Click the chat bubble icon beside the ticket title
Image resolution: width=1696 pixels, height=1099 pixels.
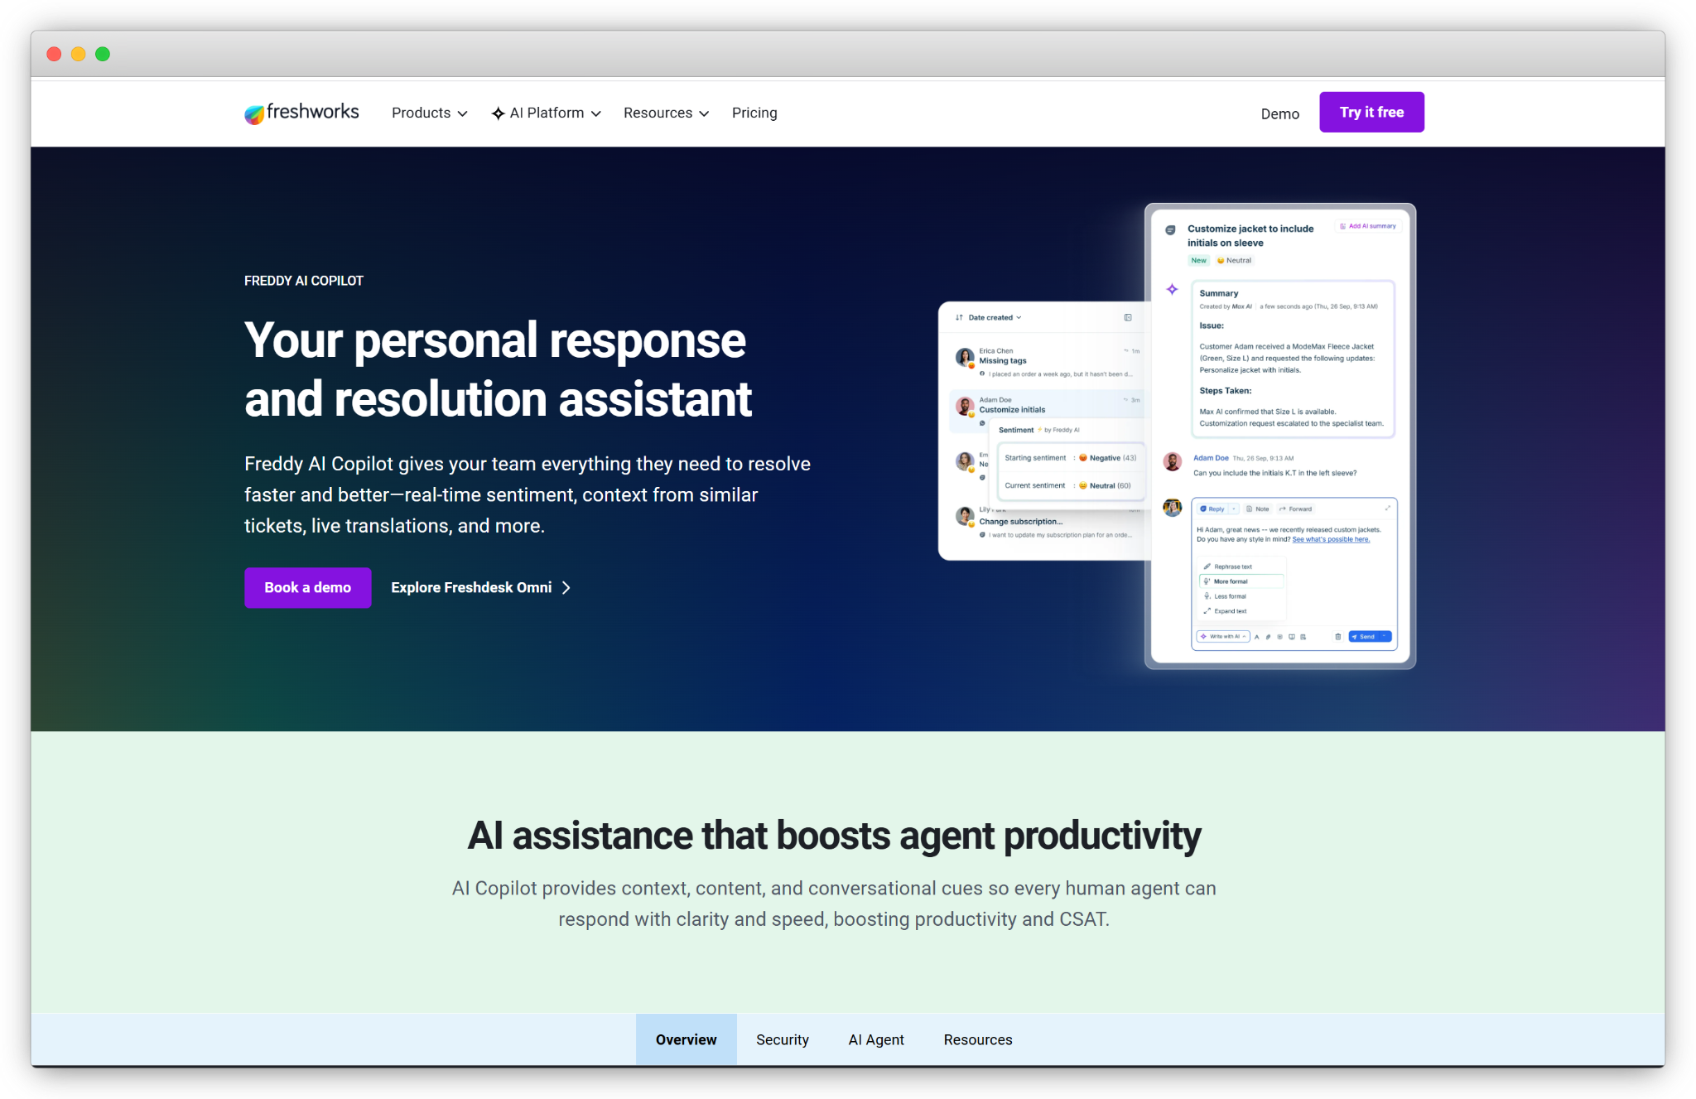click(x=1170, y=230)
